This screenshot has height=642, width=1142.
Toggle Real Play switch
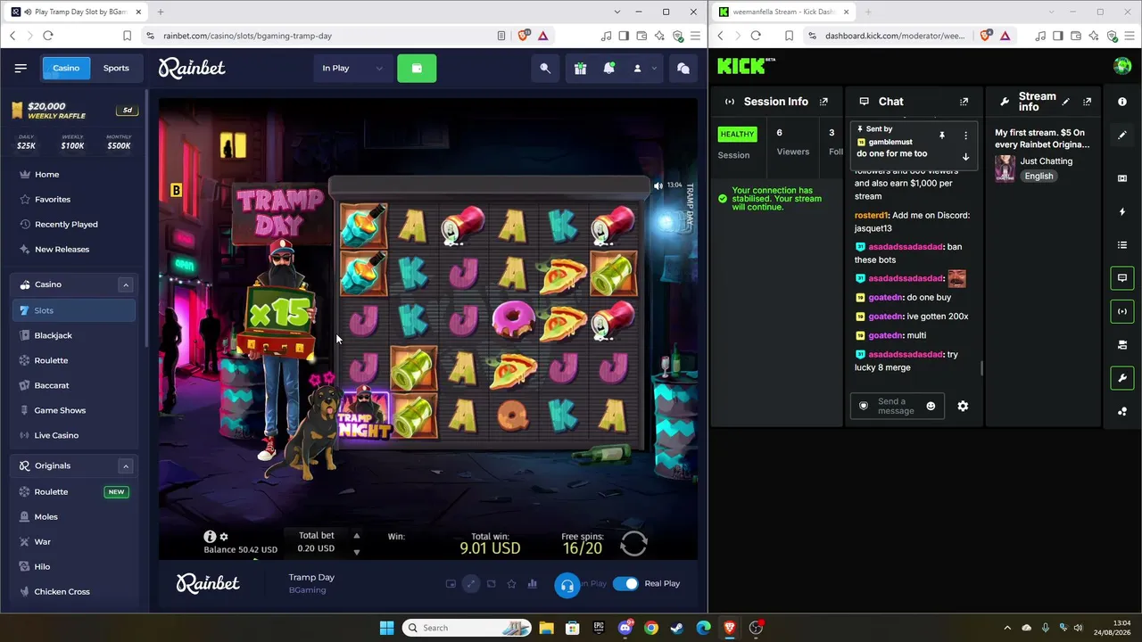click(x=626, y=584)
